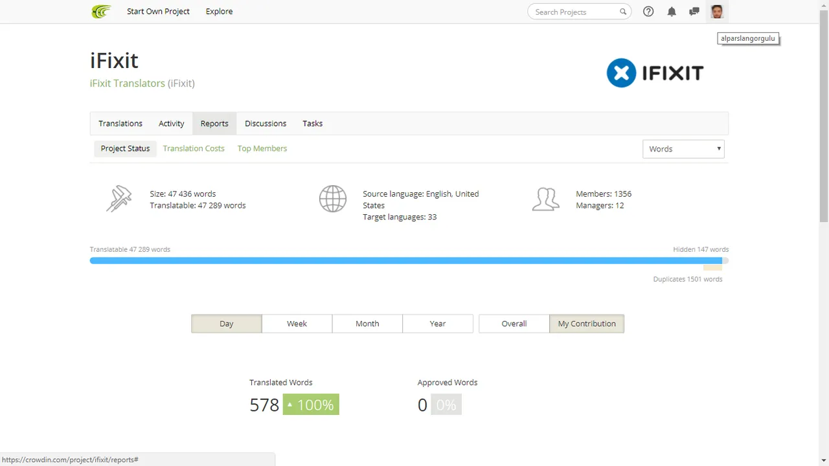Select the Week period toggle
Screen dimensions: 829x466
(297, 324)
